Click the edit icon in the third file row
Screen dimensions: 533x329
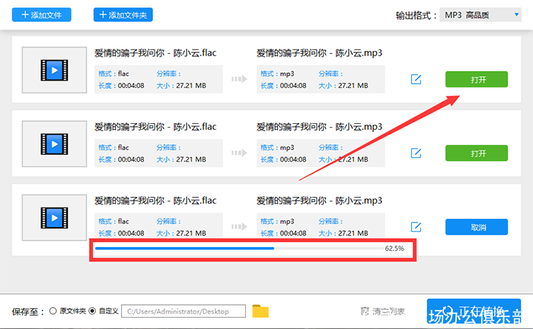[x=416, y=227]
